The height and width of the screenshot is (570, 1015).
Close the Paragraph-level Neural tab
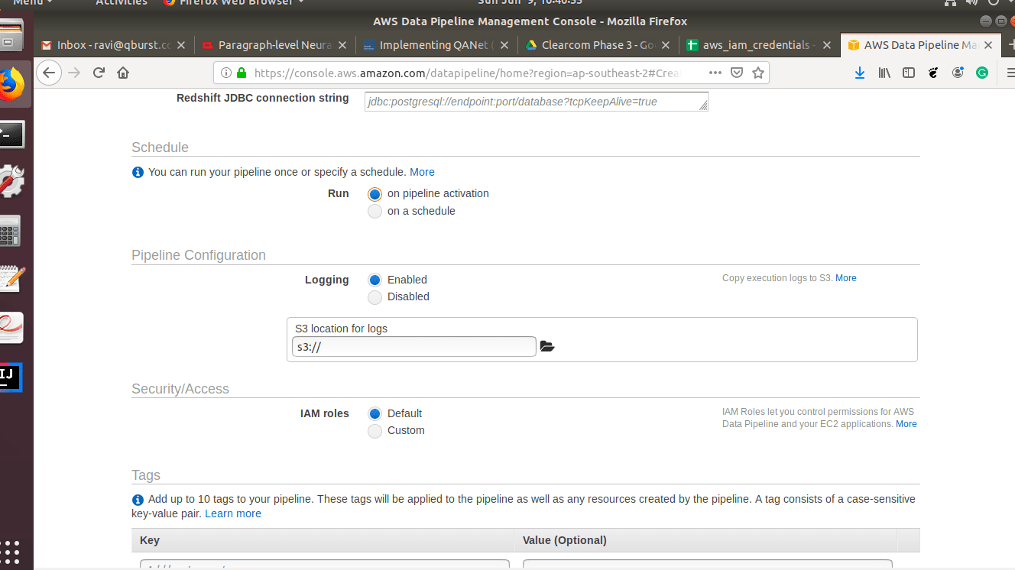(x=342, y=46)
